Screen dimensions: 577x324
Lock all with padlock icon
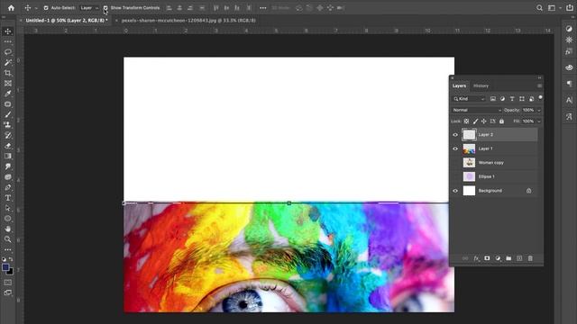point(501,121)
